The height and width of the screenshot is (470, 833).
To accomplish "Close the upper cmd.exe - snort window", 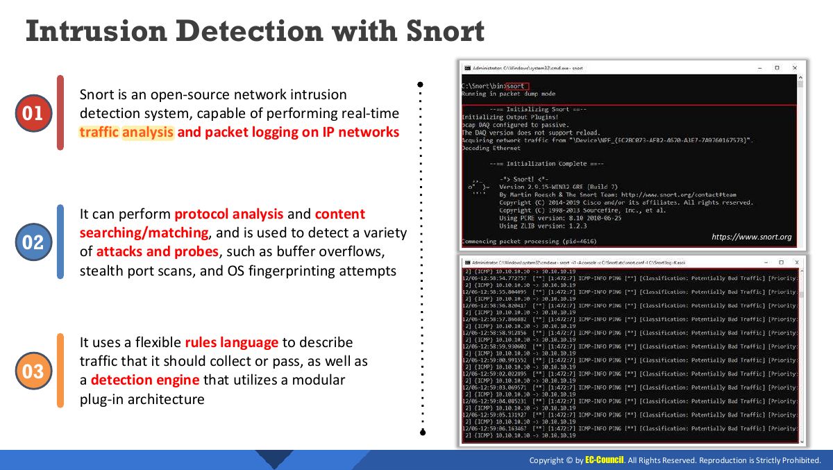I will 796,68.
